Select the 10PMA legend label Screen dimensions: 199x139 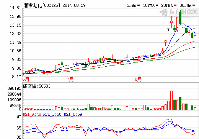coord(149,5)
